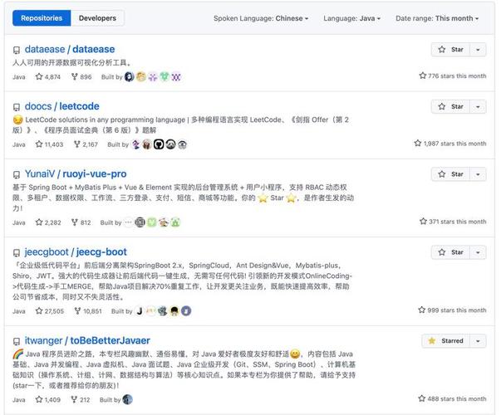Click Java language label on dataease row
This screenshot has height=415, width=501.
point(19,77)
